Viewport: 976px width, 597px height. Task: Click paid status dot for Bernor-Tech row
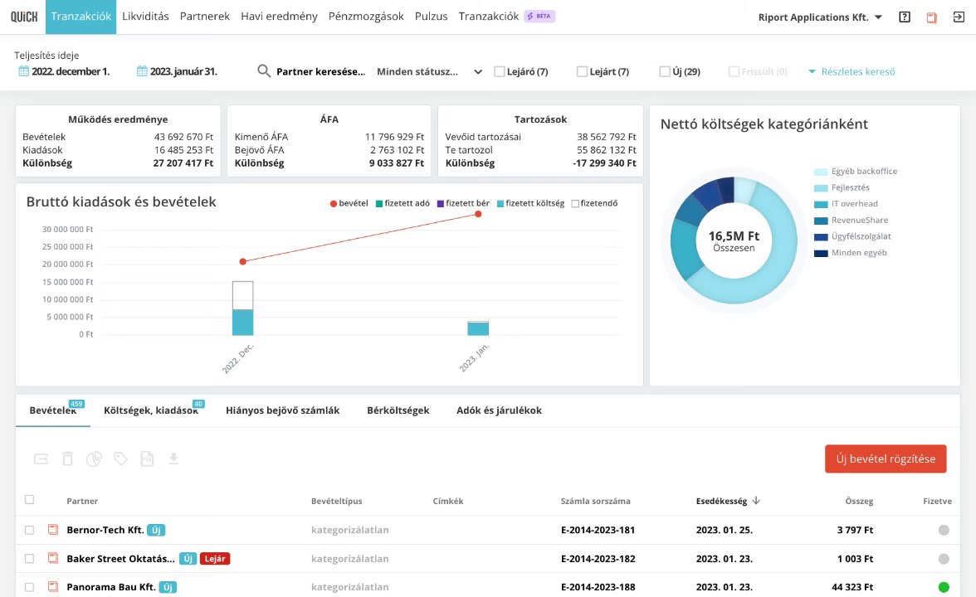944,530
